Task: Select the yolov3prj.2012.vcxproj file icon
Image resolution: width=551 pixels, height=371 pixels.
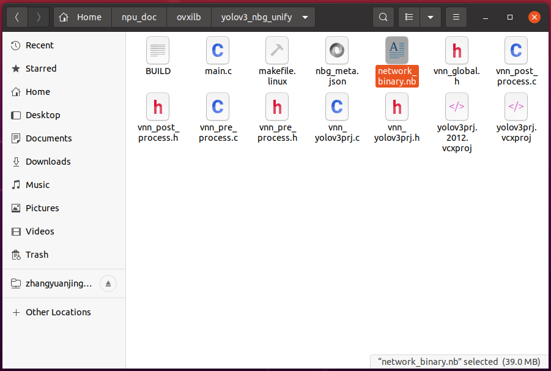Action: 456,107
